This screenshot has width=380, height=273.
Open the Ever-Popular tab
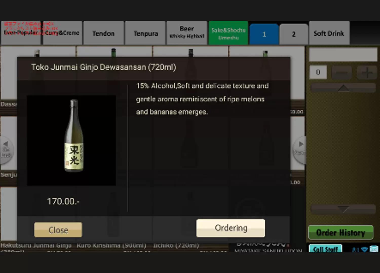[x=21, y=33]
